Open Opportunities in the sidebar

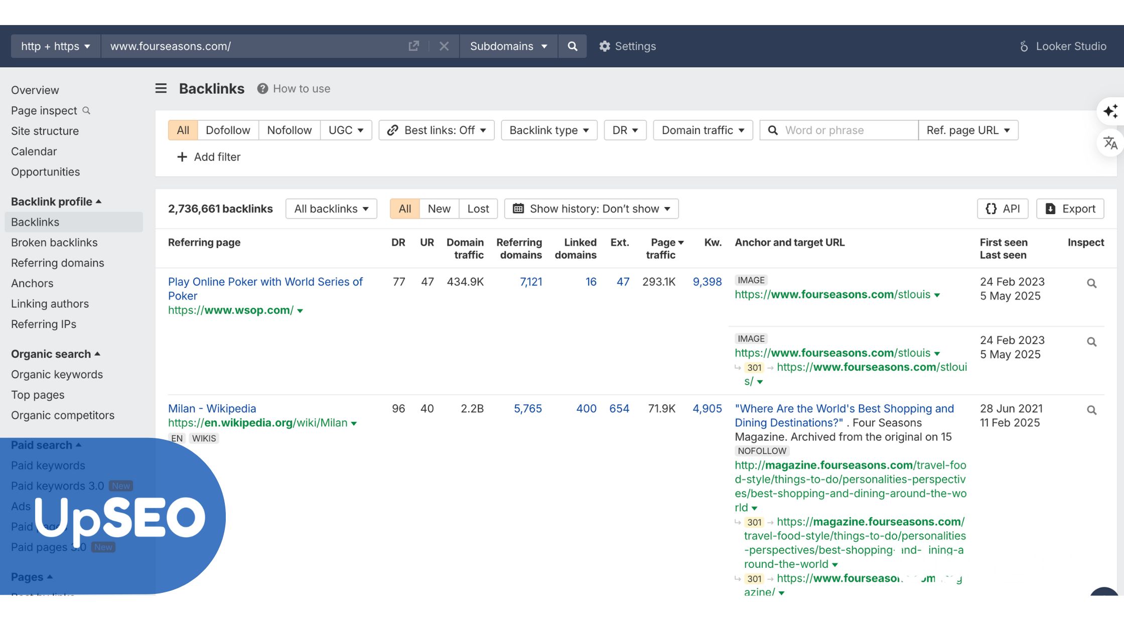[46, 172]
